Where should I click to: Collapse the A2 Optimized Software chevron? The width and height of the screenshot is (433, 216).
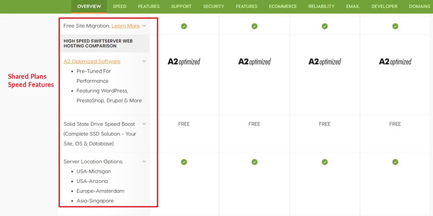144,61
